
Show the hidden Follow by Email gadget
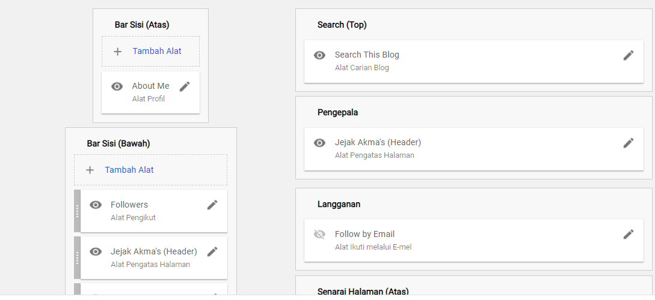point(319,235)
